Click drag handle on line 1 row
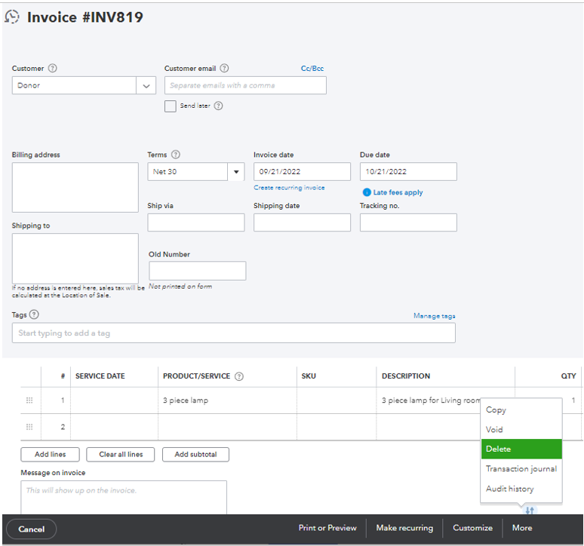 (x=29, y=400)
